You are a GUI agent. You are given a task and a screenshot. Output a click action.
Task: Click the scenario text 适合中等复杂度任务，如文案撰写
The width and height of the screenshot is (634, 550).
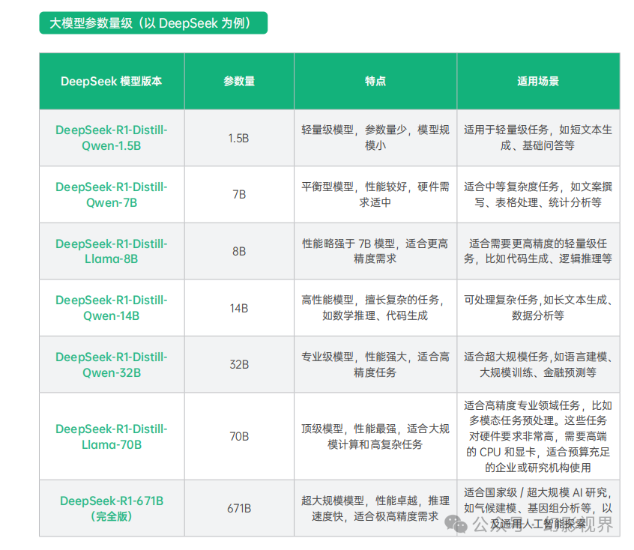(538, 195)
